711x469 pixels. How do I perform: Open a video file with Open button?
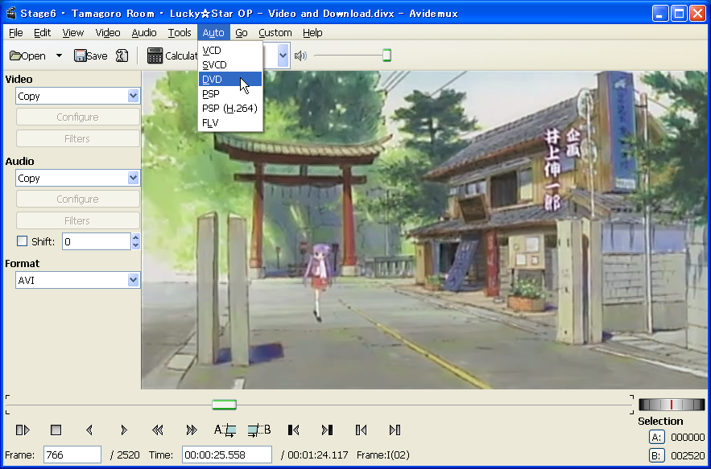point(27,56)
